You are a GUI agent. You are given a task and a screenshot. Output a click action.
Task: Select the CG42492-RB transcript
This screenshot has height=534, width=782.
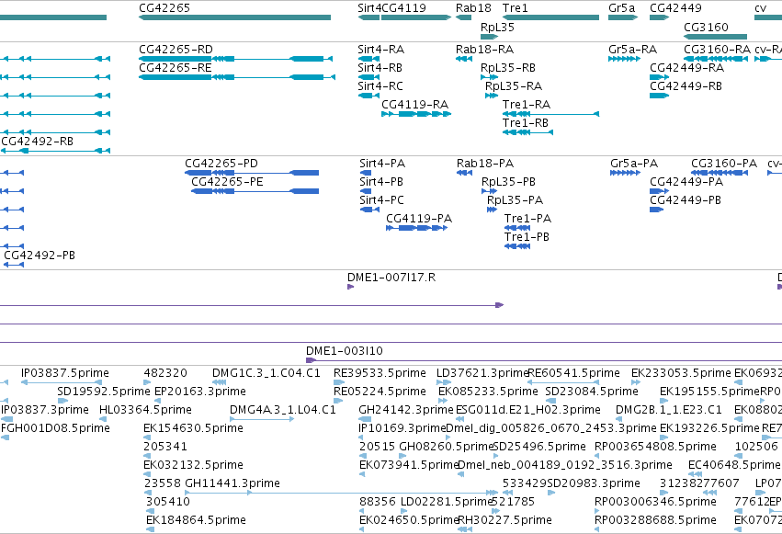(55, 151)
